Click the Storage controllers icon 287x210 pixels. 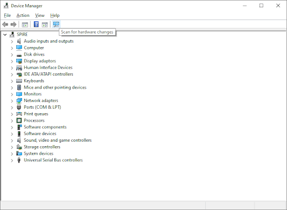[x=19, y=147]
